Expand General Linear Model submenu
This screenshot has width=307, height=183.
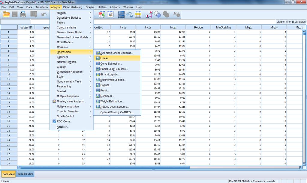[72, 32]
